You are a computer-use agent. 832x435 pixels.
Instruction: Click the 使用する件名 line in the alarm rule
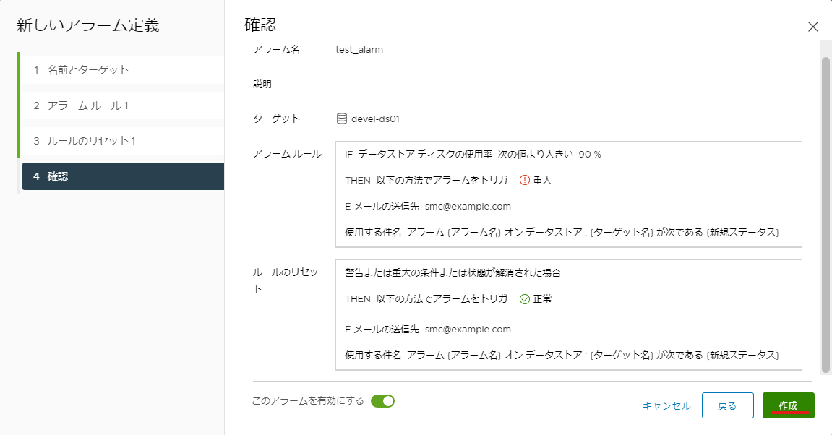tap(562, 233)
